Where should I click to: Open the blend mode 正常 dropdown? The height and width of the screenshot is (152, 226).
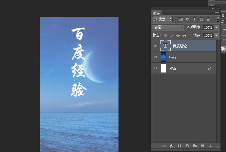click(x=168, y=27)
